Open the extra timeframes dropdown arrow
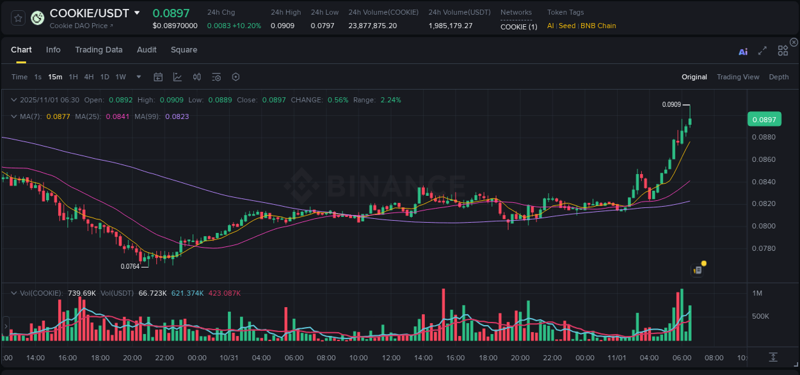 [138, 77]
